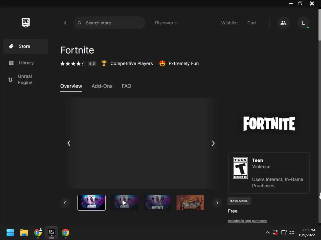Screen dimensions: 321x240
Task: Select the Zero Build thumbnail
Action: (x=190, y=202)
